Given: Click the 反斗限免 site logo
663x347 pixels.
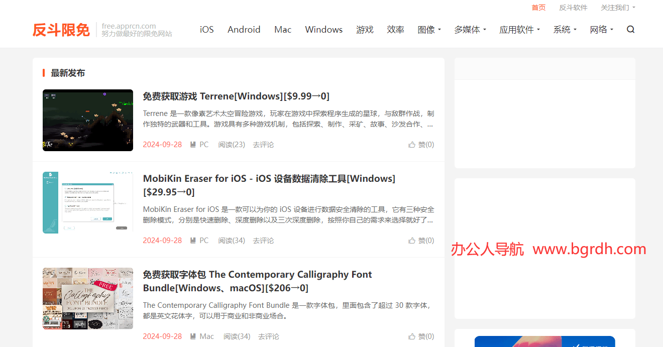Looking at the screenshot, I should tap(61, 30).
